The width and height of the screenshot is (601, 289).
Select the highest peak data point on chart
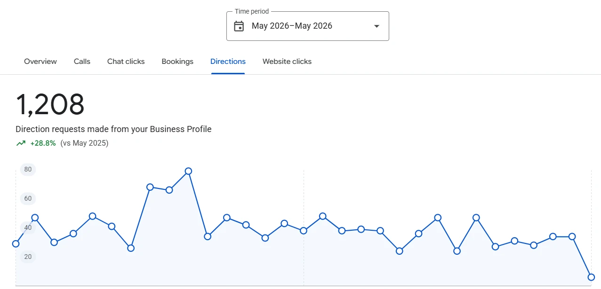tap(188, 171)
